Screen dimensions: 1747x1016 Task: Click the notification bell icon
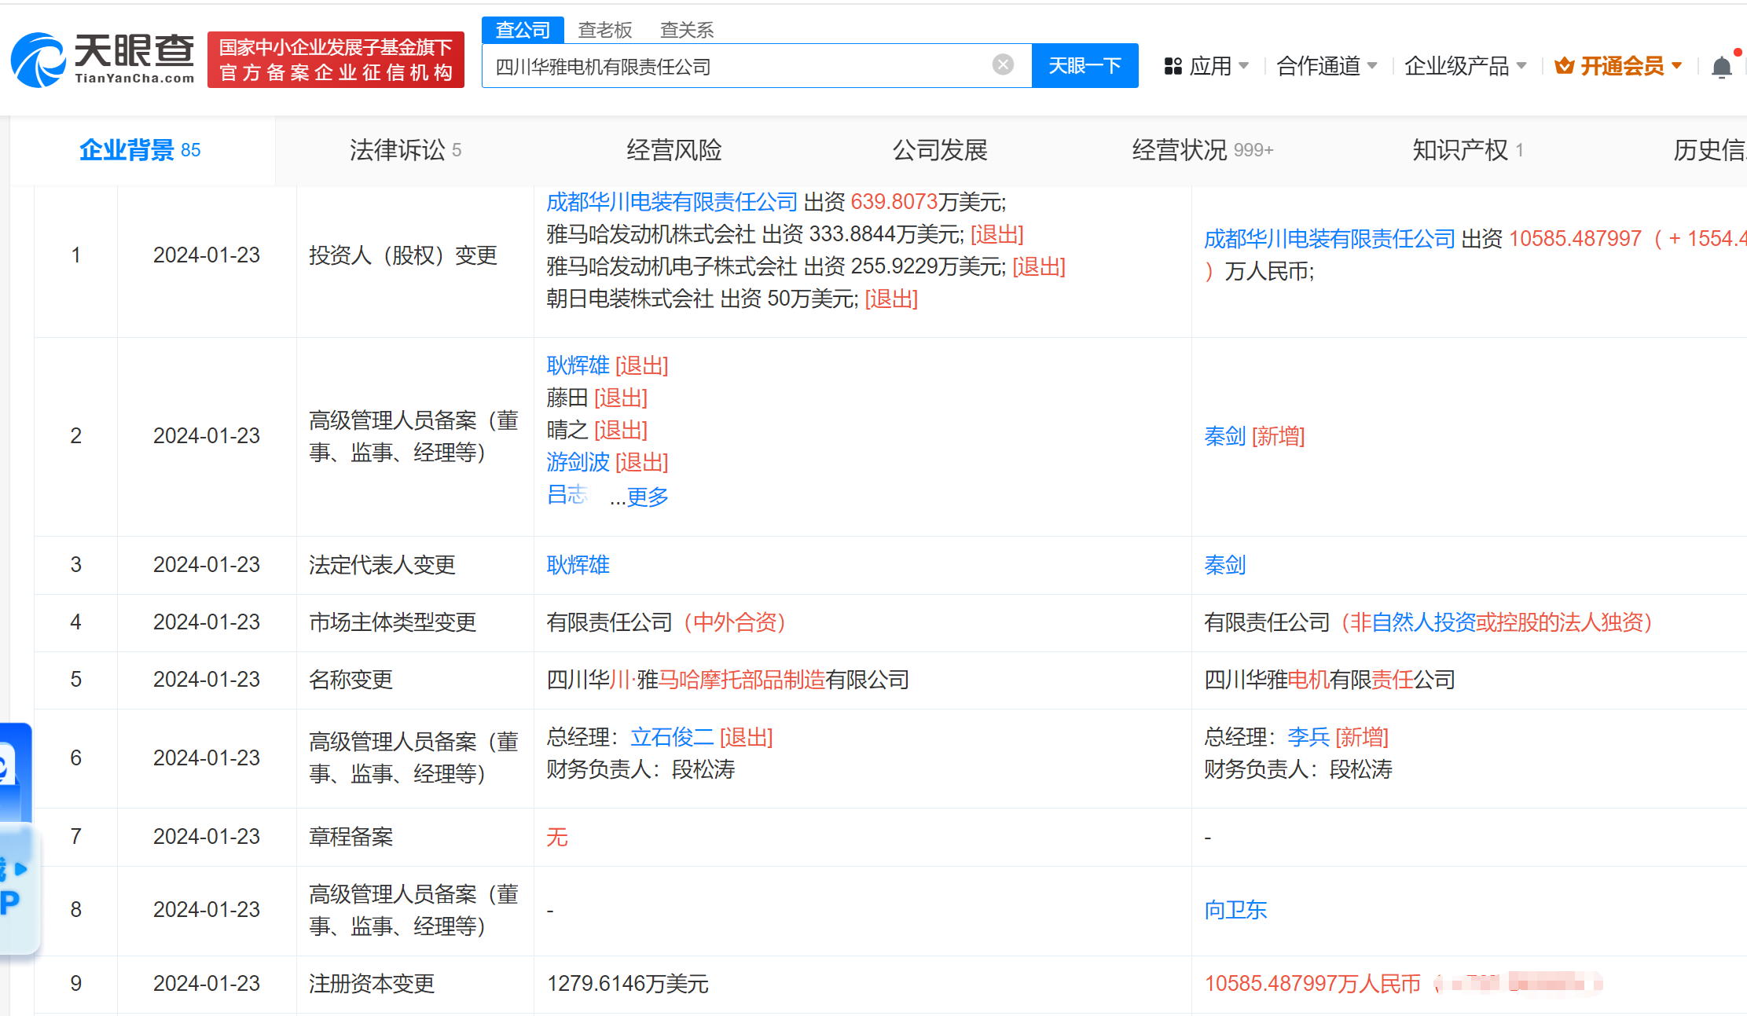click(1721, 67)
